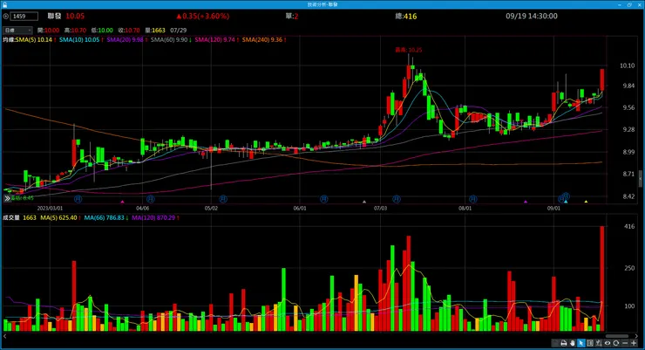The image size is (645, 350).
Task: Click the 月 marker right of 05/02 date
Action: coord(223,199)
